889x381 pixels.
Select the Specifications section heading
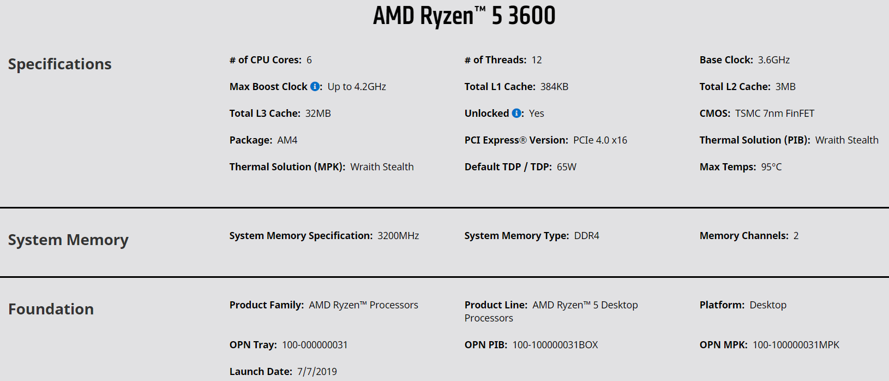point(59,64)
